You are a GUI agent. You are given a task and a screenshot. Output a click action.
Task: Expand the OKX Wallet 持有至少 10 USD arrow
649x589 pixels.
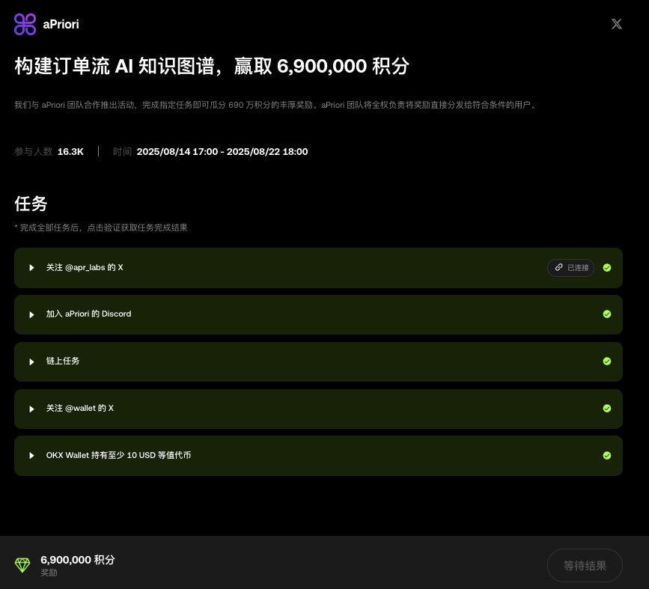(x=31, y=456)
